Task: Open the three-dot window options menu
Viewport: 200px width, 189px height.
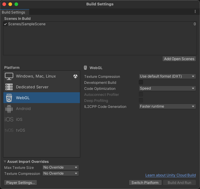Action: pos(195,11)
